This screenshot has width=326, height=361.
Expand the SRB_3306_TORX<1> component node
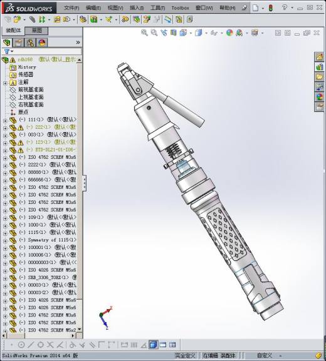(x=5, y=278)
